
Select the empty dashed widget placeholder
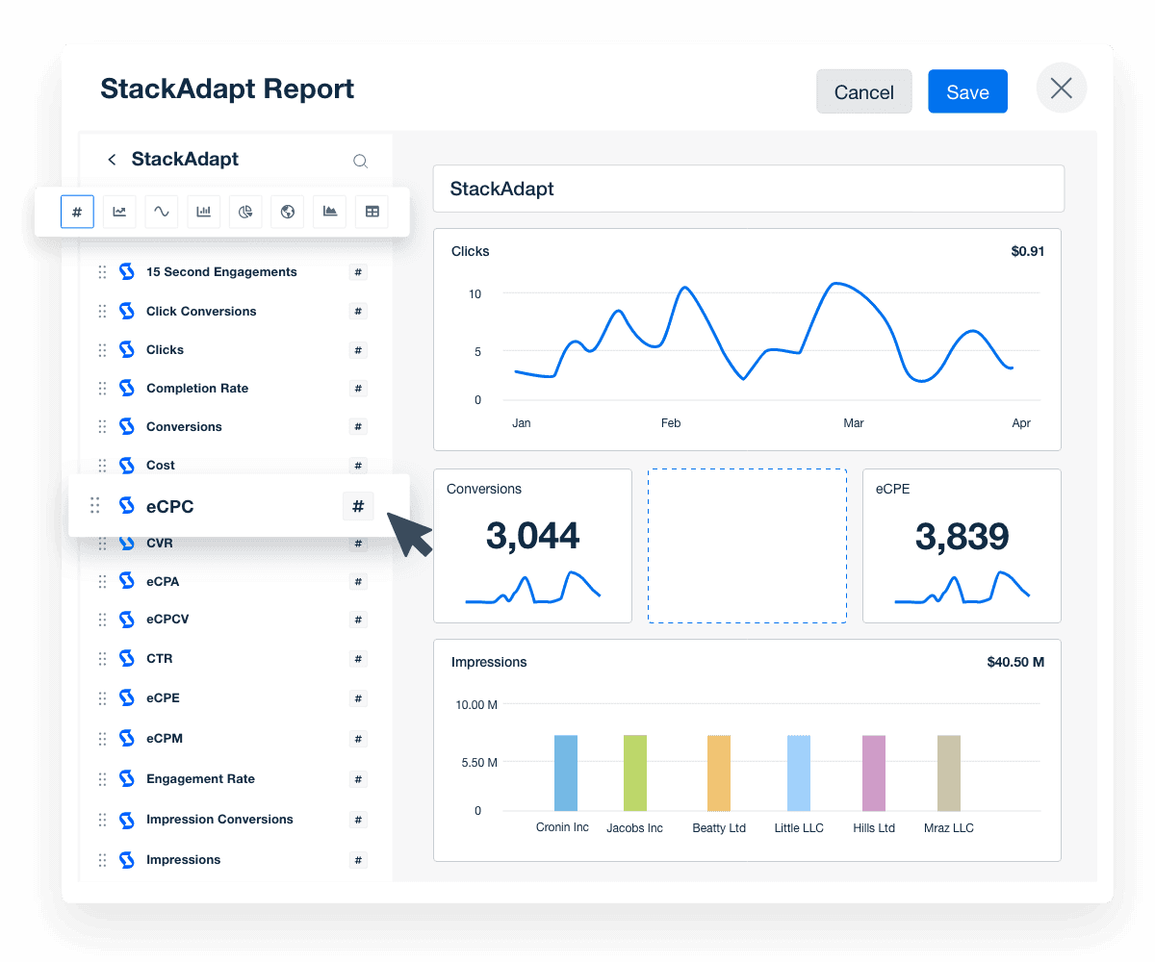pyautogui.click(x=747, y=545)
